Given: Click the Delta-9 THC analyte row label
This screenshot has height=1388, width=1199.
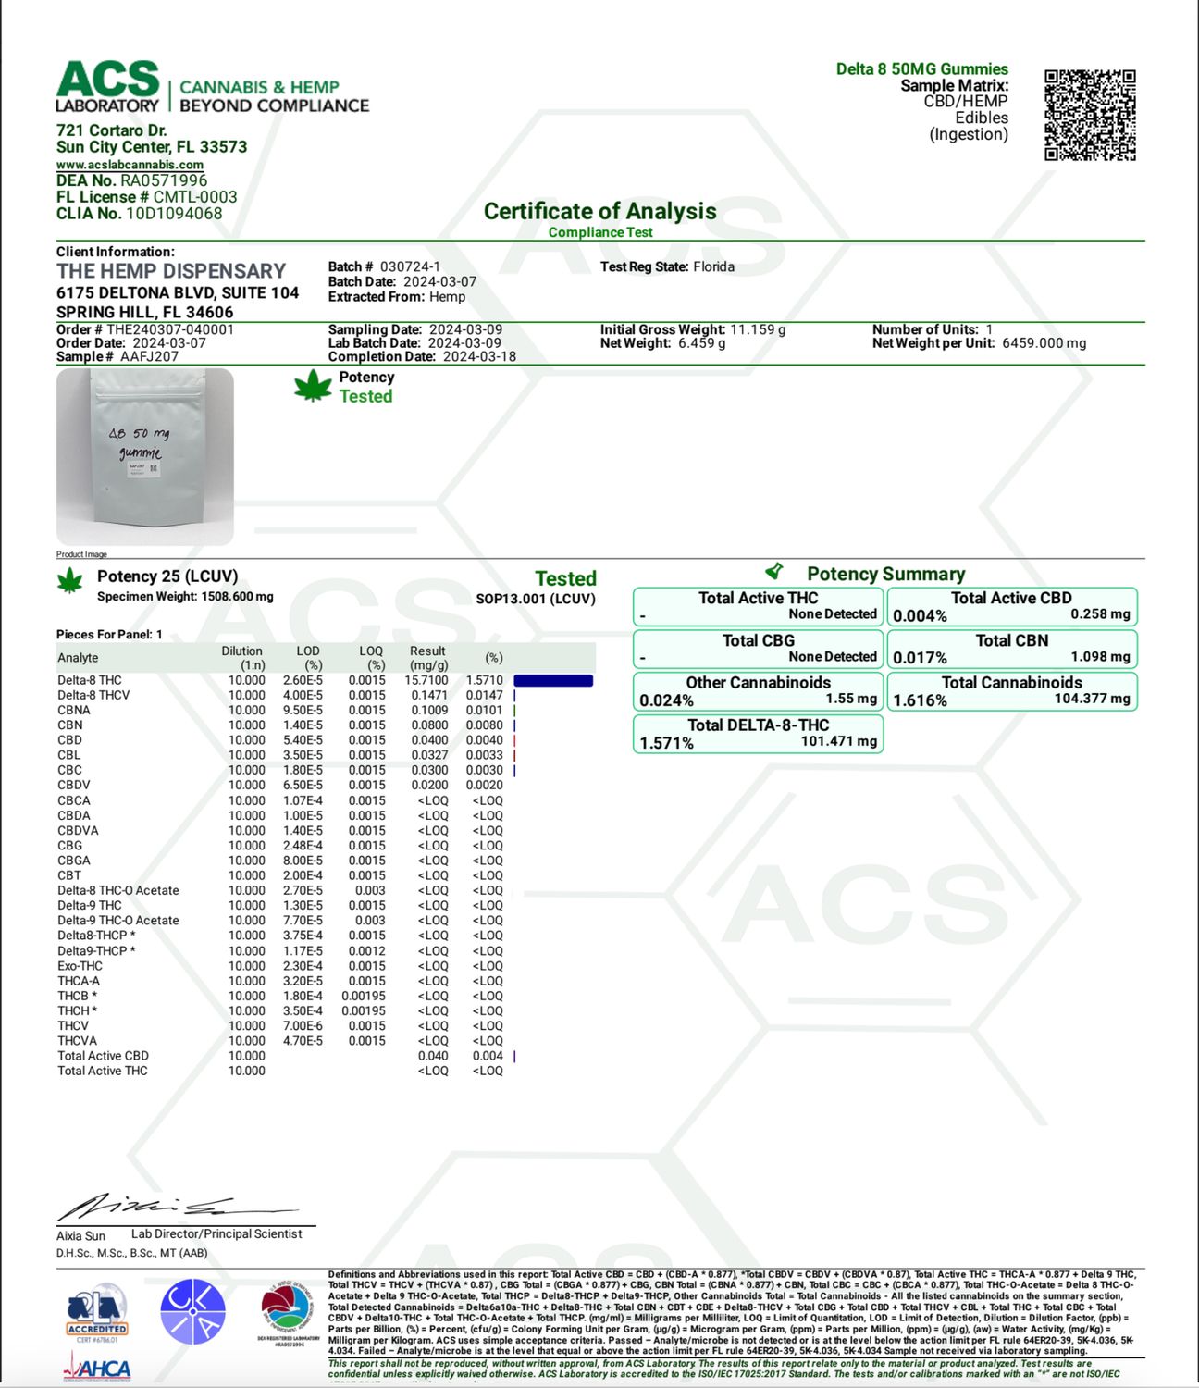Looking at the screenshot, I should click(90, 905).
